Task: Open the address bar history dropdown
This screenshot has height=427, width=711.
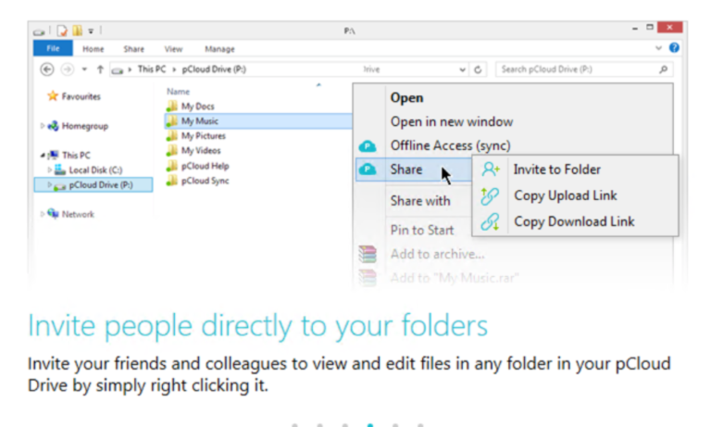Action: [x=462, y=69]
